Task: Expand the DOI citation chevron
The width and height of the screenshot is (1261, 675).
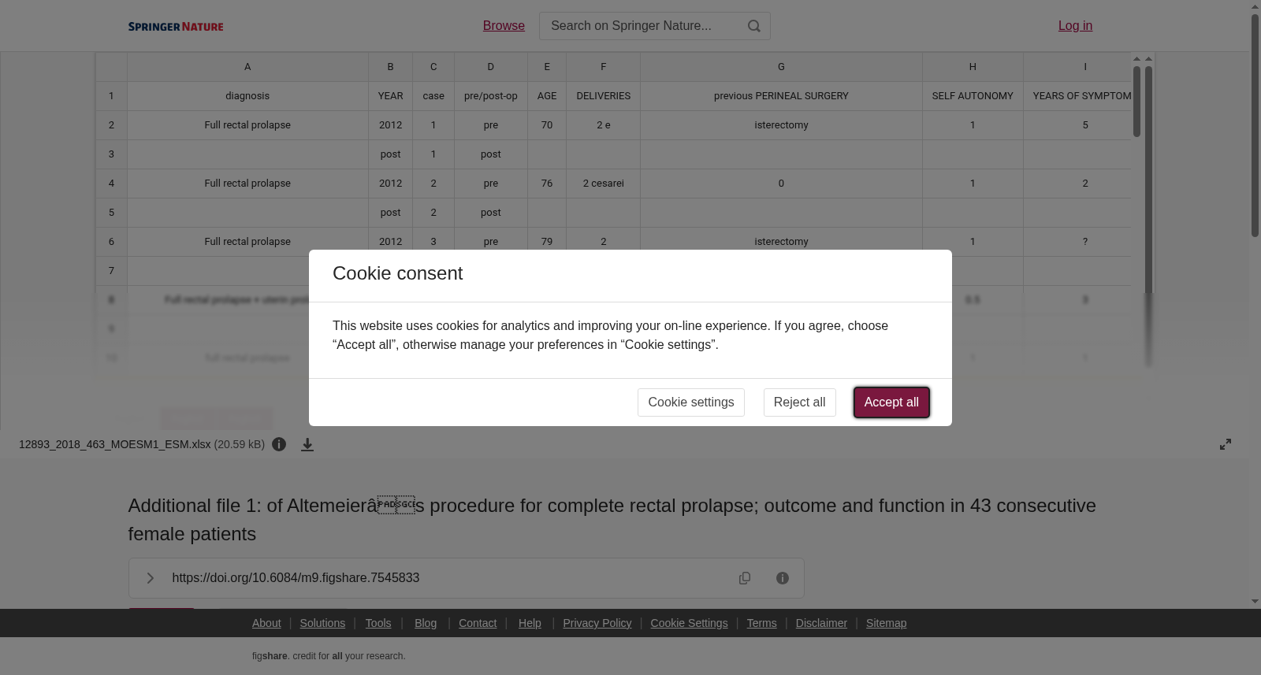Action: pyautogui.click(x=150, y=578)
